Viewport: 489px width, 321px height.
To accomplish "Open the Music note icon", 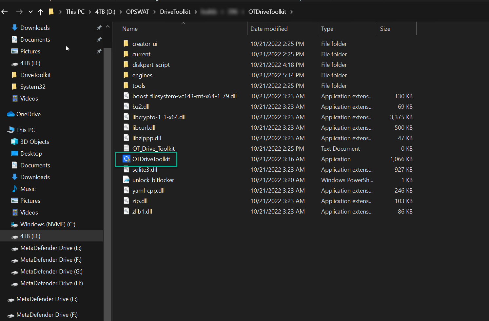I will (x=15, y=189).
